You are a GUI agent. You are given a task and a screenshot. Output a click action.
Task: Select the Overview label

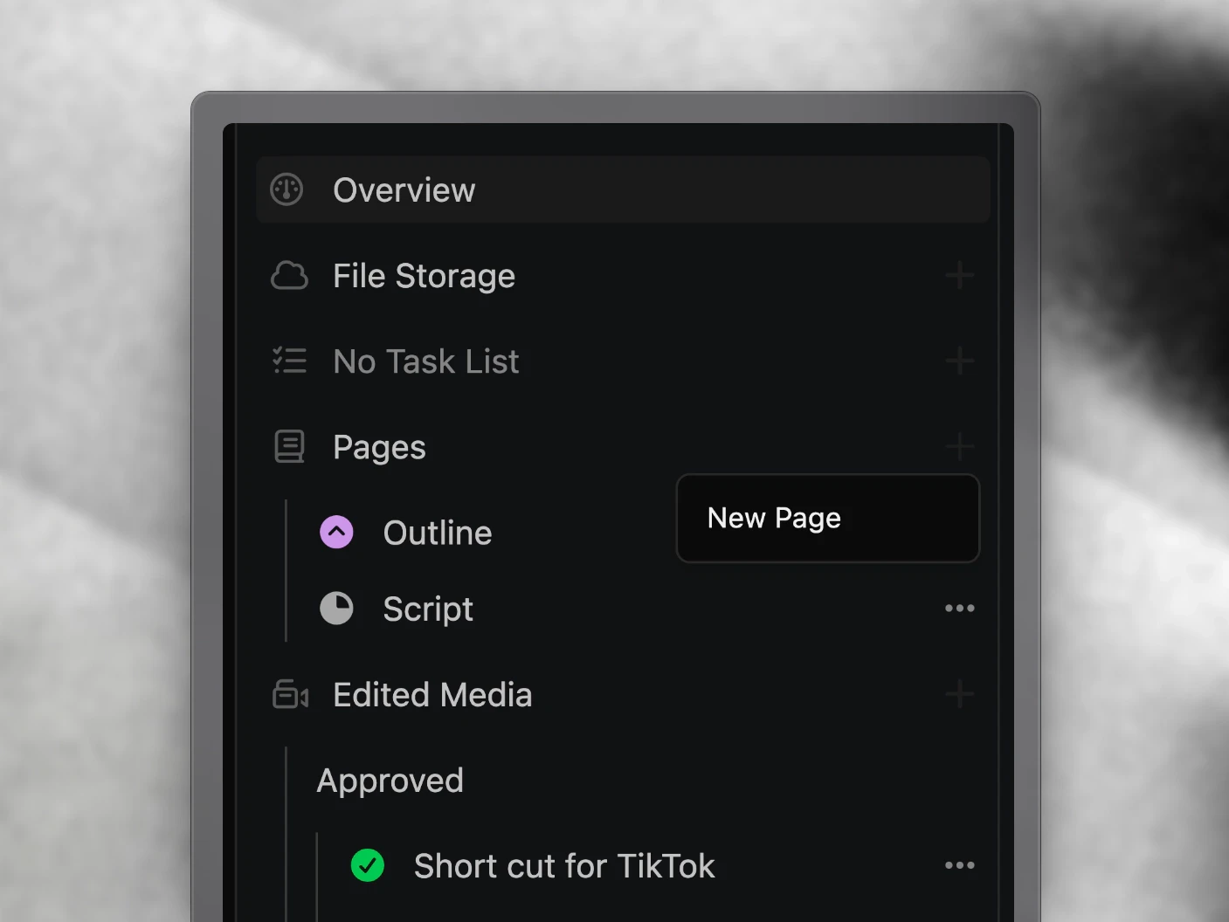[x=404, y=190]
